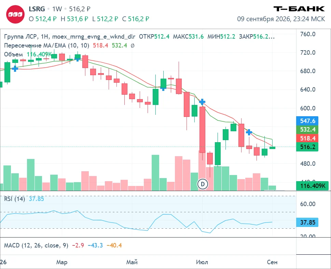Viewport: 331px width, 269px height.
Task: Select the 1W timeframe label
Action: coord(57,9)
